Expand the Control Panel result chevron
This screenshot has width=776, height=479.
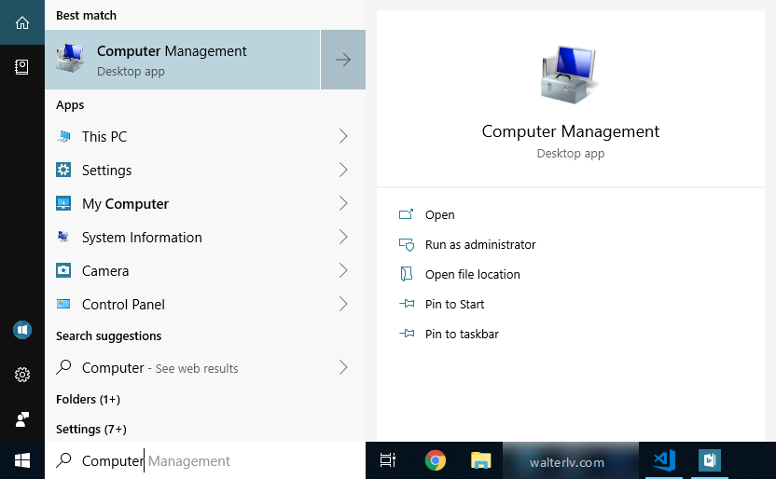click(343, 305)
